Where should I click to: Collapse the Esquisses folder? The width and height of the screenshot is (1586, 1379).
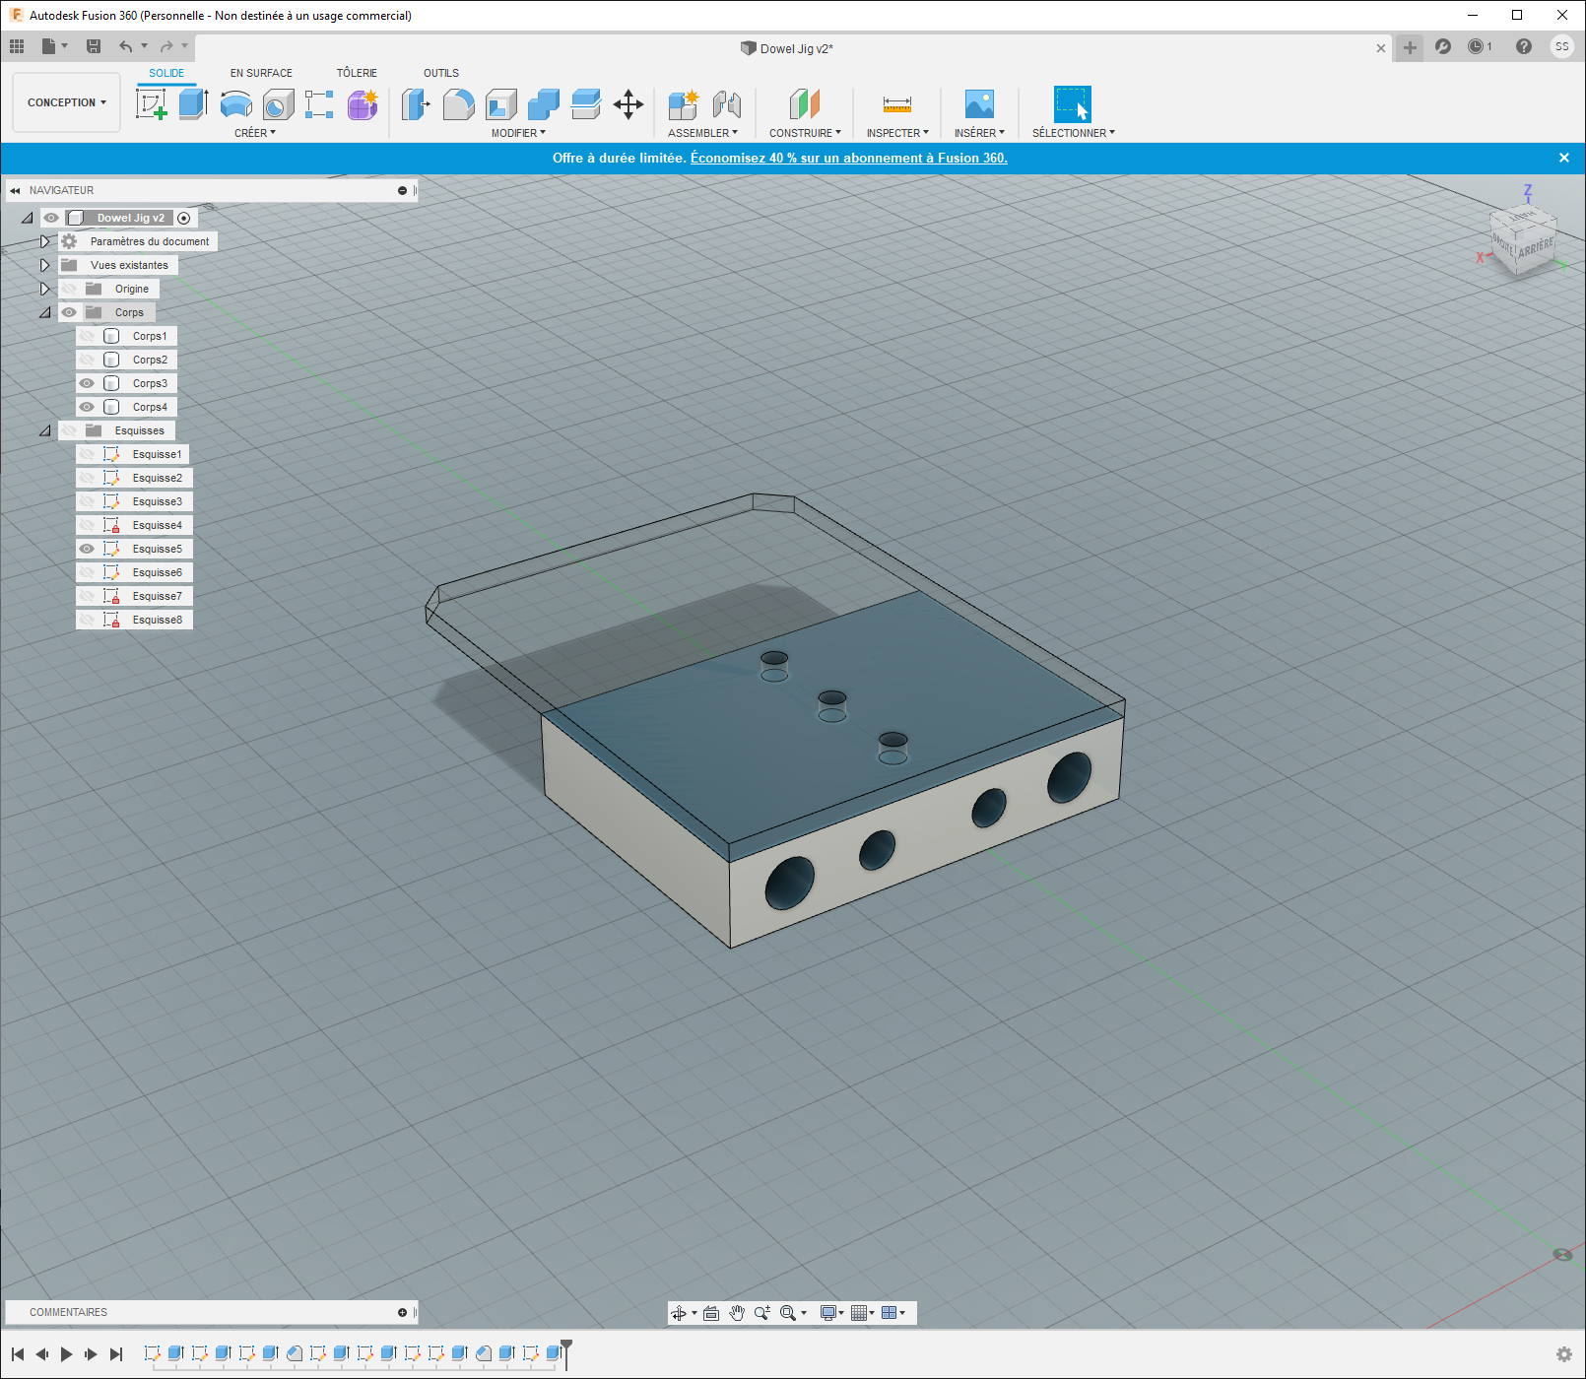[44, 430]
